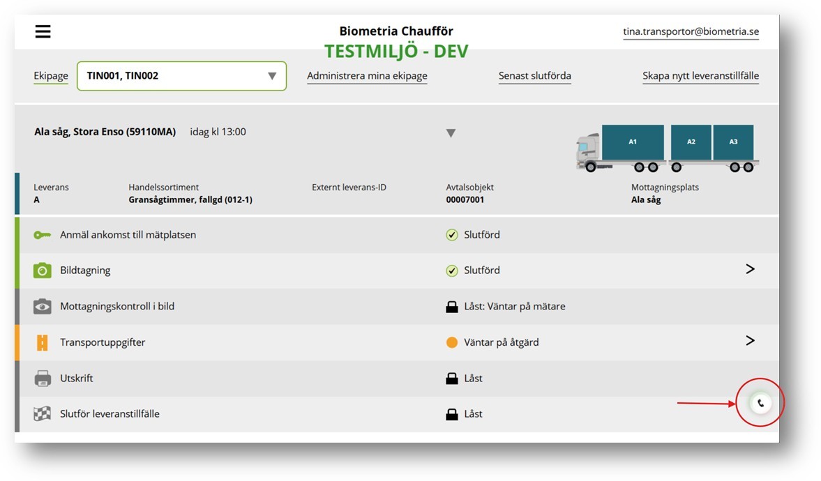Click the Slutförd checkmark for Anmäl ankomst
The width and height of the screenshot is (821, 481).
tap(452, 235)
